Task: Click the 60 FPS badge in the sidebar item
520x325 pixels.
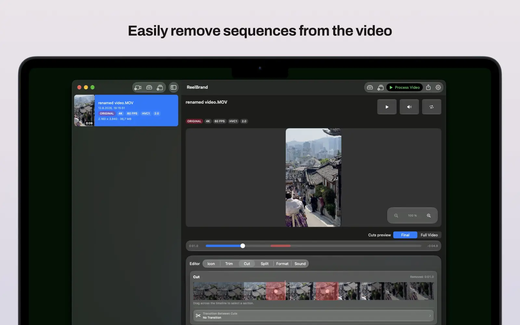Action: click(132, 113)
